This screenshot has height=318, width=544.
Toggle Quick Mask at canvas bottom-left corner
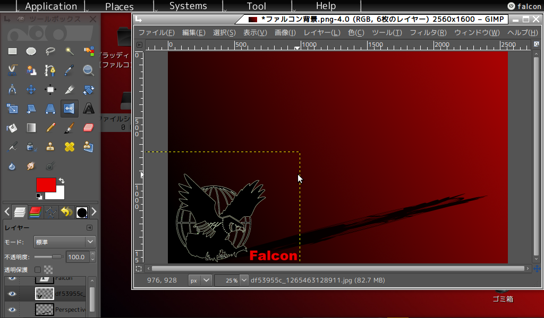(139, 269)
